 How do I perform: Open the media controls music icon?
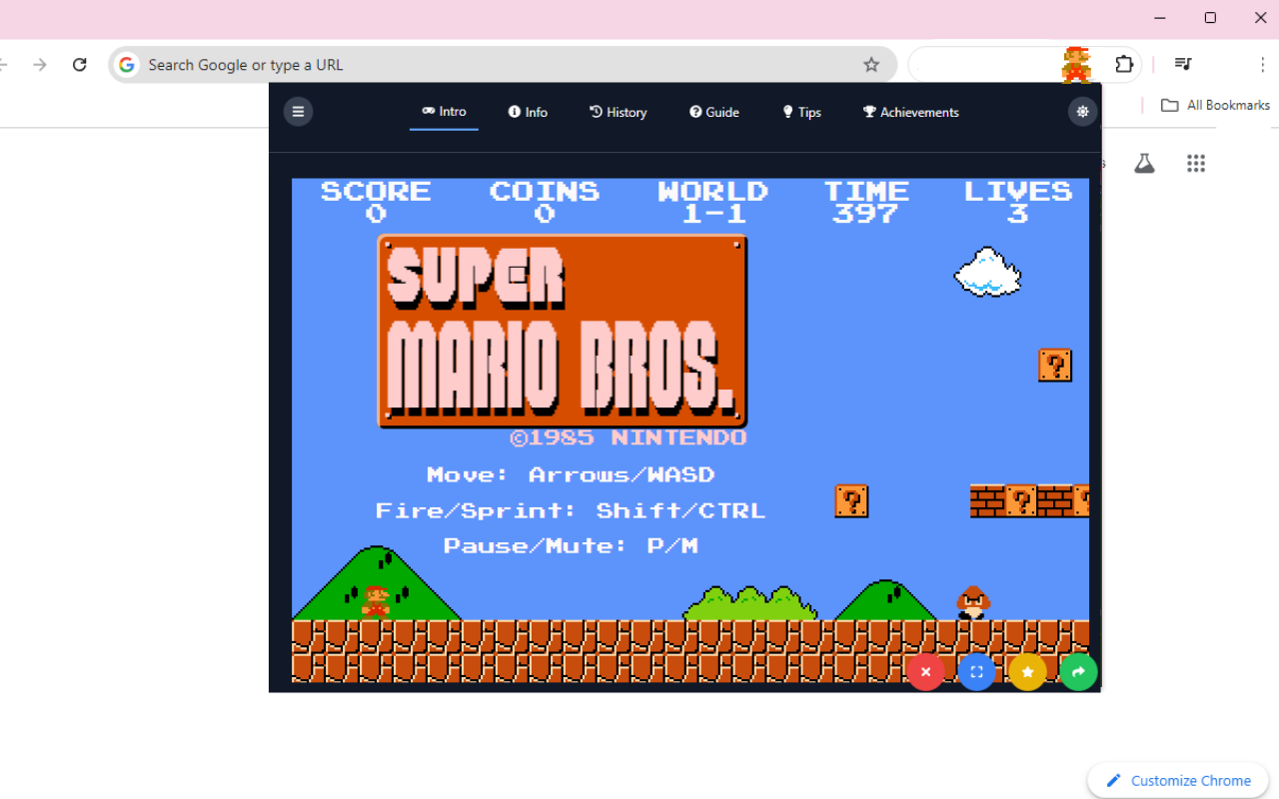[1183, 65]
